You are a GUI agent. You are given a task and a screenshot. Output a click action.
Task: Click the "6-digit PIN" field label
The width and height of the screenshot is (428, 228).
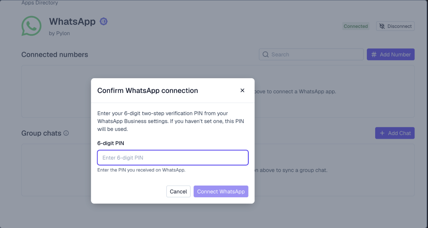(111, 143)
